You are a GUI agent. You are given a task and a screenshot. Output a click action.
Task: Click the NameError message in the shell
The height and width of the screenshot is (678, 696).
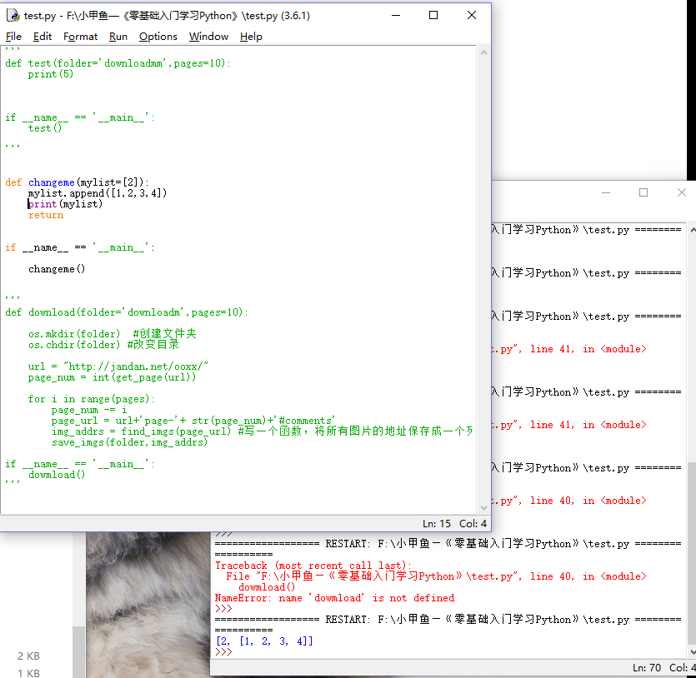coord(334,598)
